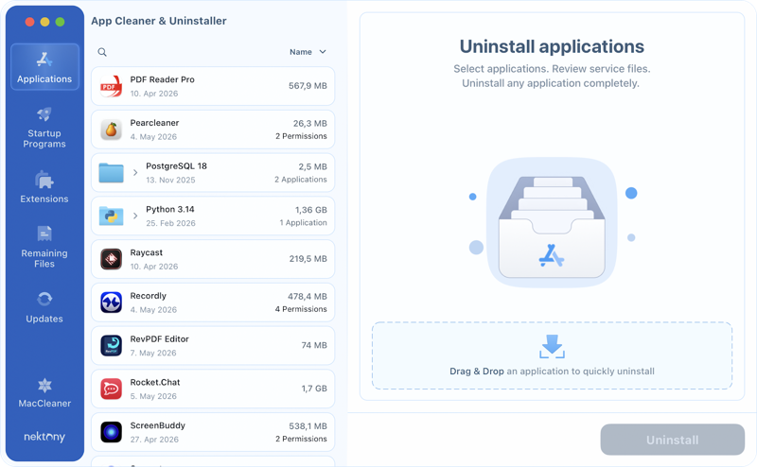Click Python's 1 Application label
Screen dimensions: 757x467
point(303,222)
